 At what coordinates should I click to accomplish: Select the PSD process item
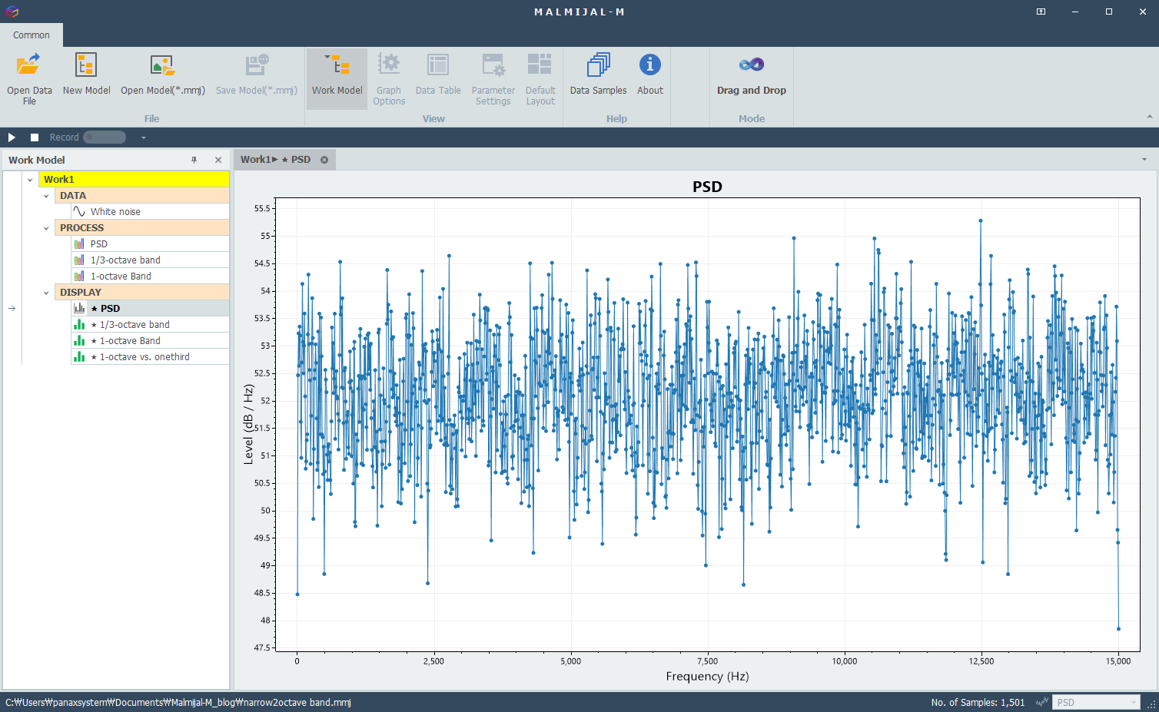tap(150, 244)
